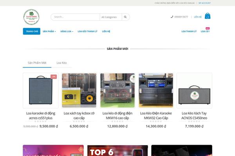Open the pink banner with fireworks
This screenshot has height=156, width=235.
pyautogui.click(x=53, y=151)
